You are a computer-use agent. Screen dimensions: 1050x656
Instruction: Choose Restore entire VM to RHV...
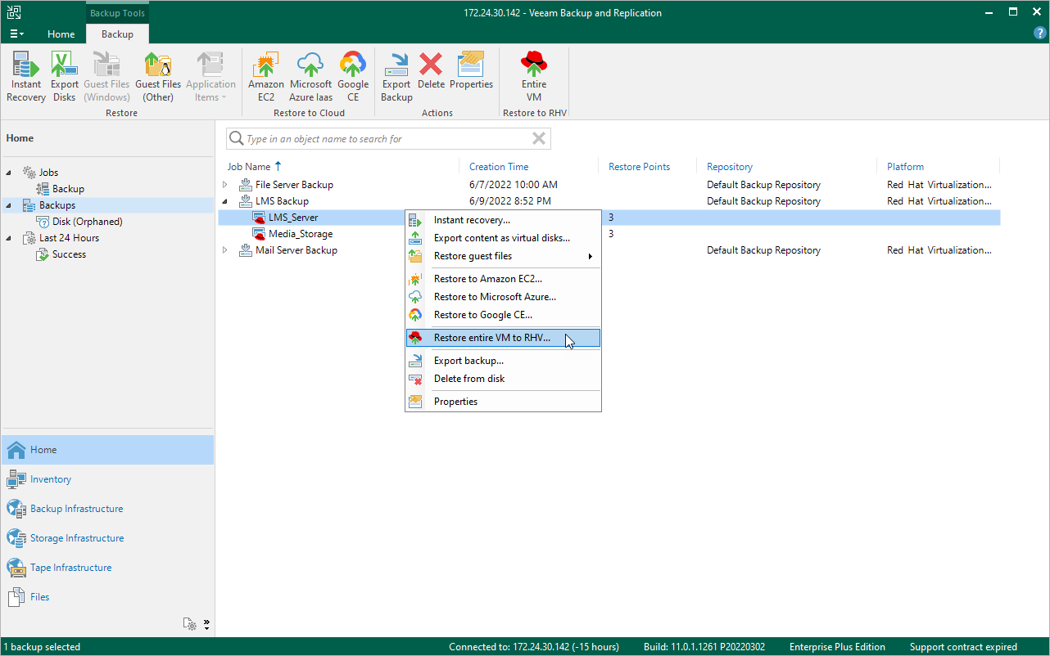pos(504,338)
